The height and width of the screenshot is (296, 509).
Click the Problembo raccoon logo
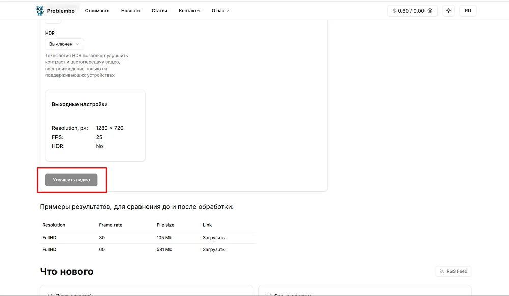point(40,11)
